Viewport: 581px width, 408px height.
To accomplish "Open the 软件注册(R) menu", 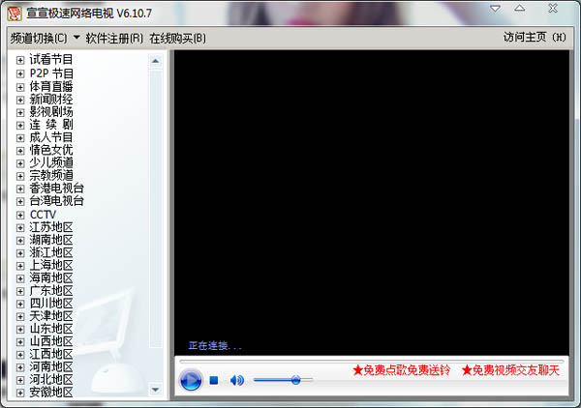I will (114, 39).
